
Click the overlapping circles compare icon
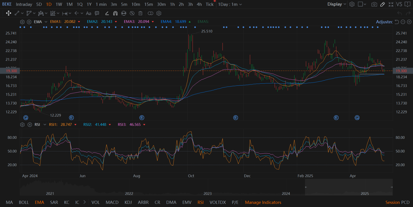(x=150, y=13)
